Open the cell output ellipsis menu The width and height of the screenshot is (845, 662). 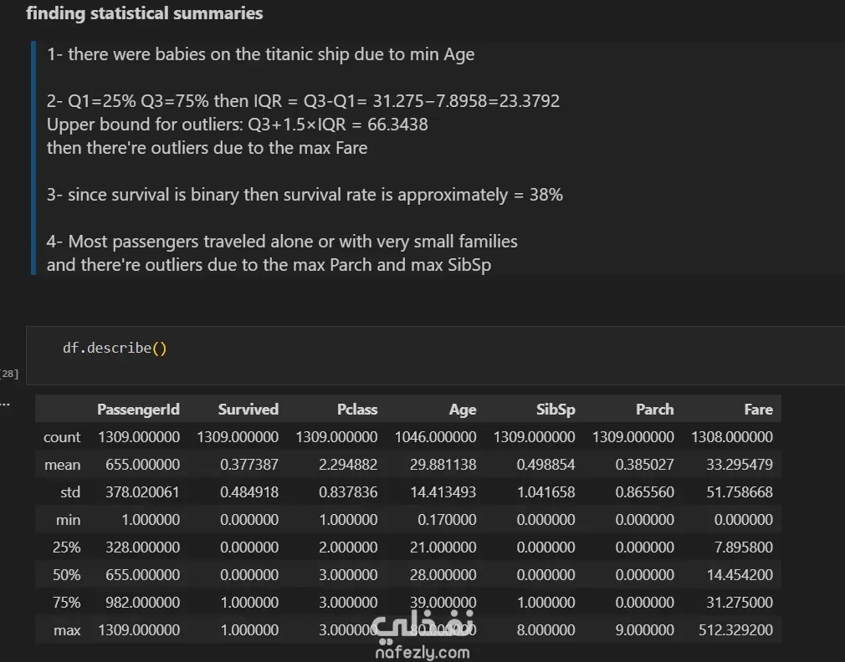(x=5, y=404)
